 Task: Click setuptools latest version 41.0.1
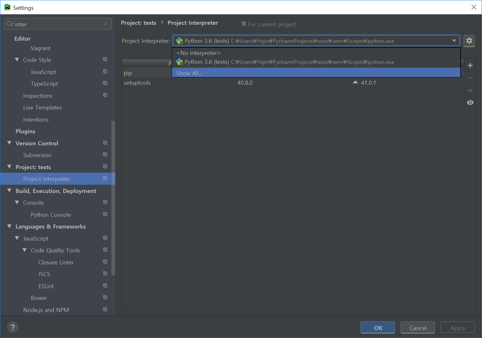(x=368, y=83)
